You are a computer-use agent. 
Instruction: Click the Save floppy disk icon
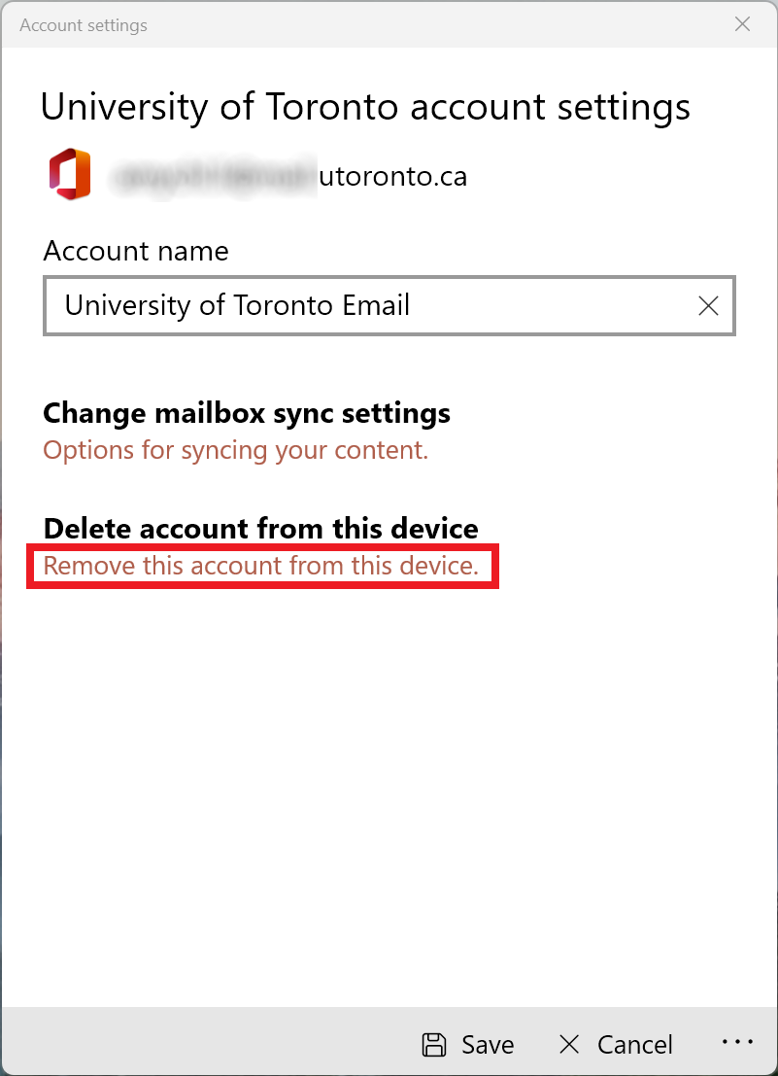[434, 1045]
